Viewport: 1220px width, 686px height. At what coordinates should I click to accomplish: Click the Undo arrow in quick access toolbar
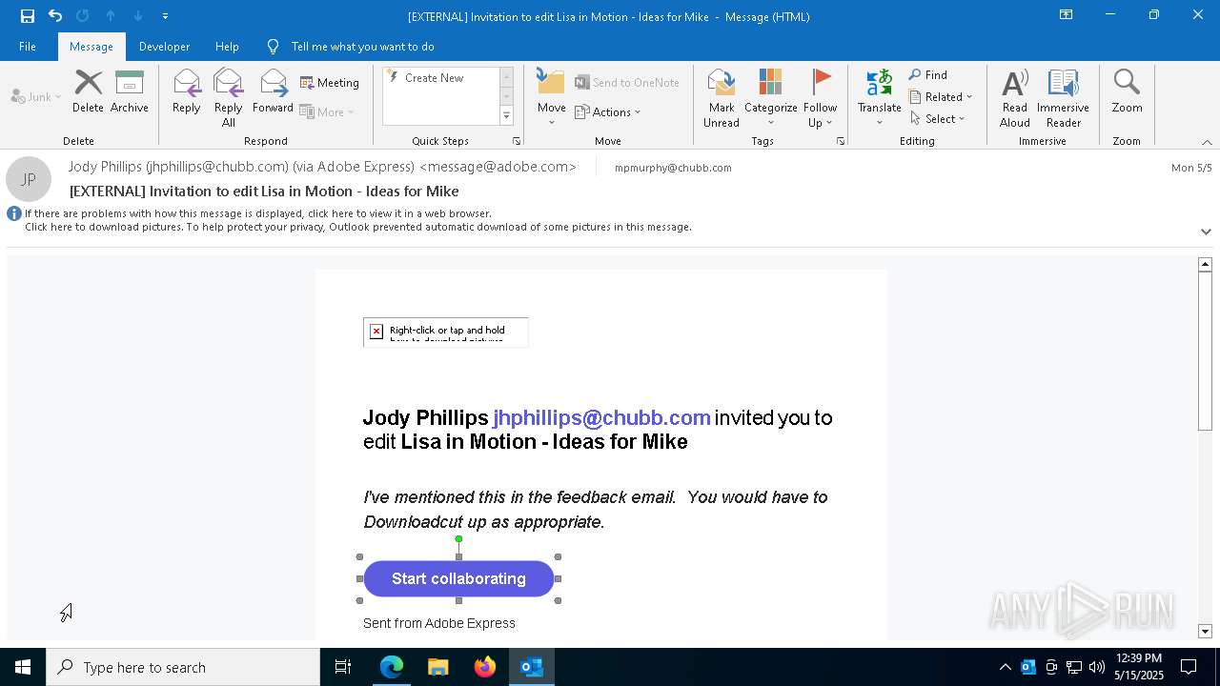click(x=55, y=15)
